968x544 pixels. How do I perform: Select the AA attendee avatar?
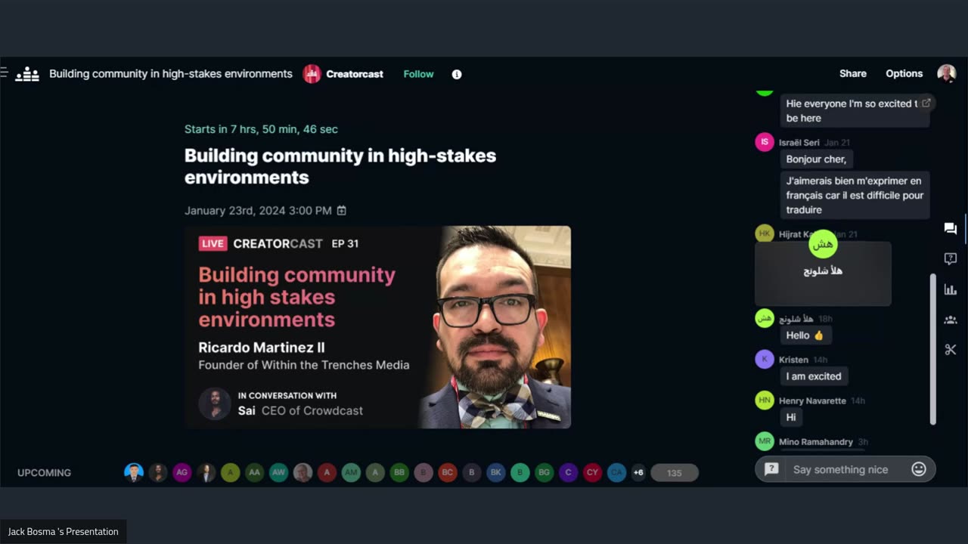coord(255,473)
